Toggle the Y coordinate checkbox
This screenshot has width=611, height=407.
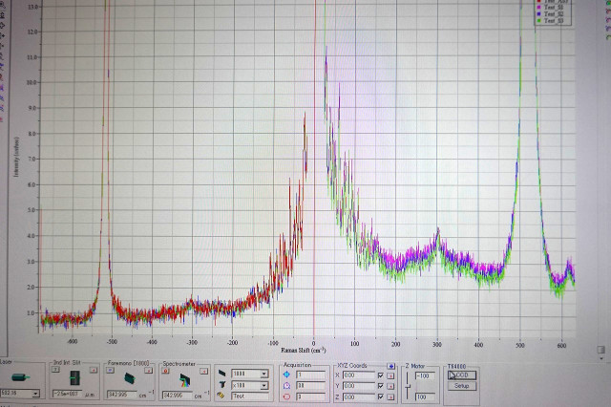pyautogui.click(x=380, y=385)
